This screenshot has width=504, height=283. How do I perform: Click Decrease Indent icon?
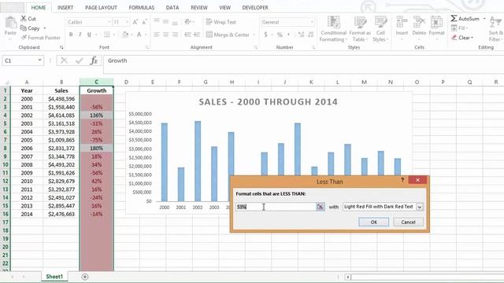(x=187, y=35)
